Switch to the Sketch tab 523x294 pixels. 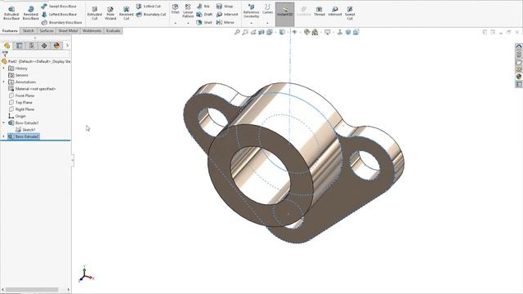coord(28,31)
